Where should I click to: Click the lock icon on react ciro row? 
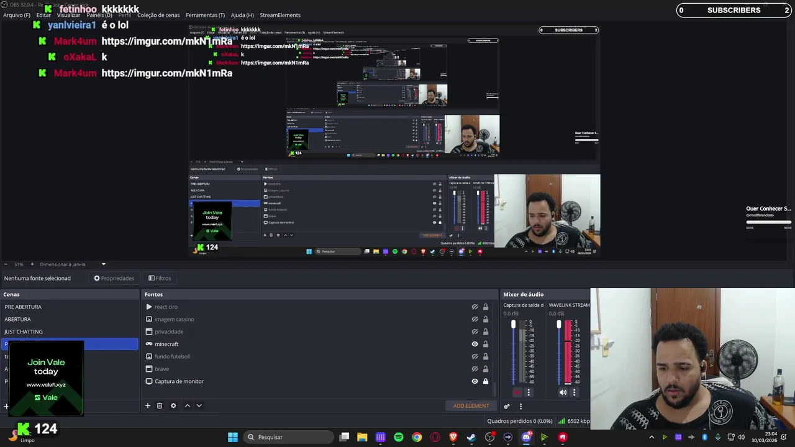pos(486,307)
